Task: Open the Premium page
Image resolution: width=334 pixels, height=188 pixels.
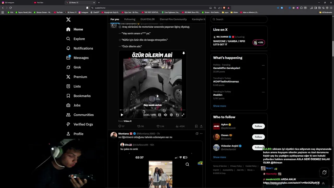Action: tap(77, 77)
